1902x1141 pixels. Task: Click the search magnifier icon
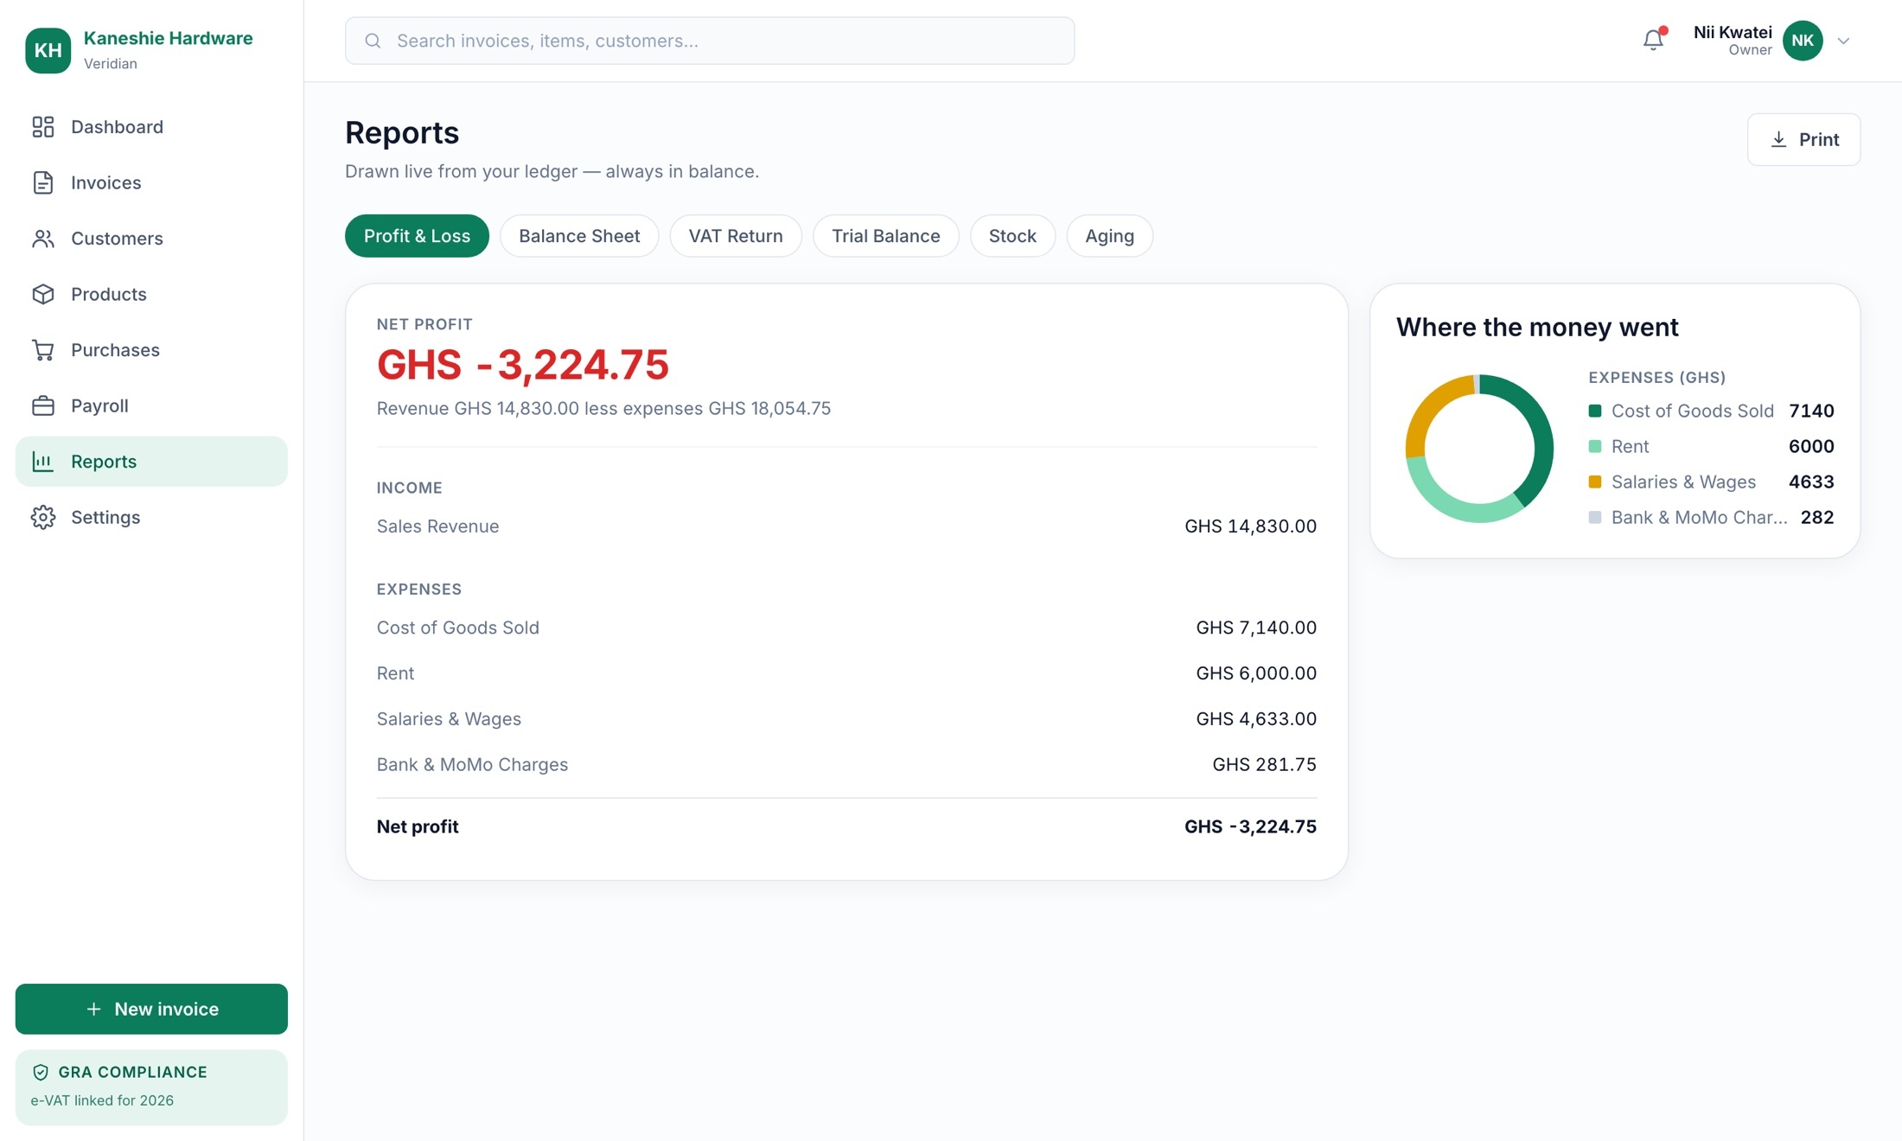[x=373, y=41]
